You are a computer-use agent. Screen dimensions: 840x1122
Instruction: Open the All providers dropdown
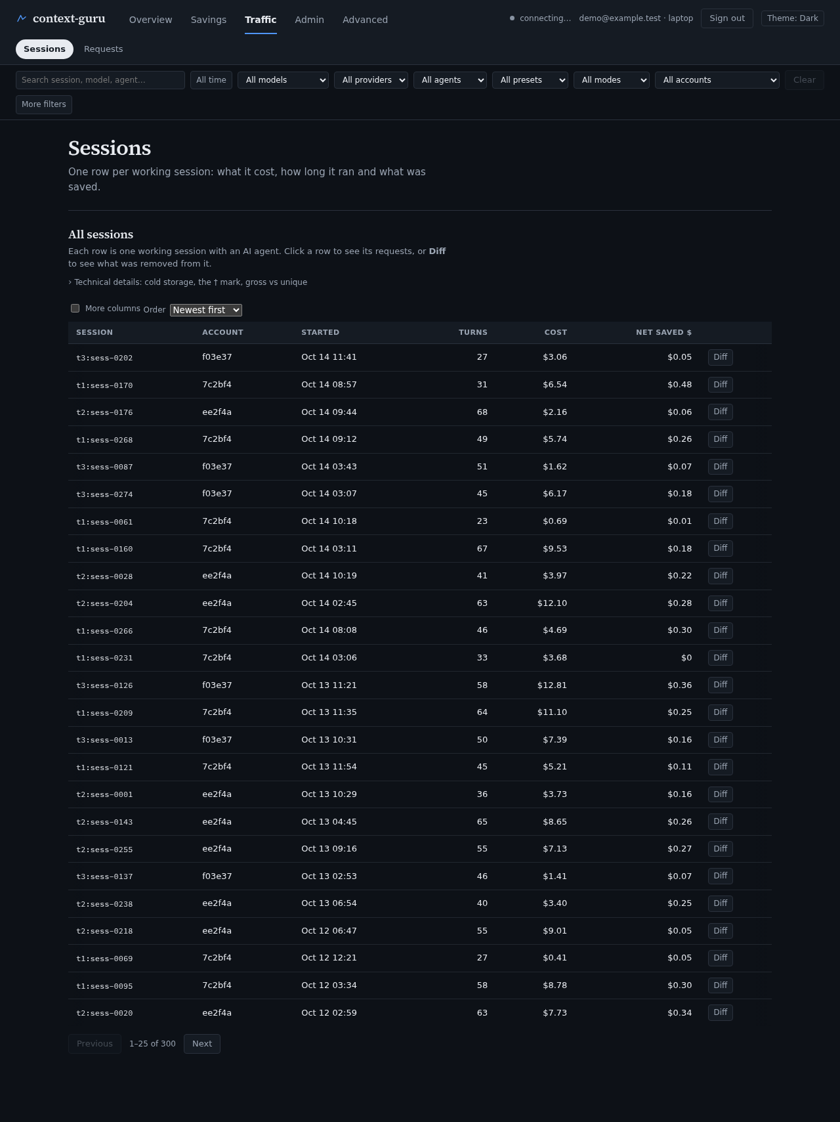click(371, 80)
